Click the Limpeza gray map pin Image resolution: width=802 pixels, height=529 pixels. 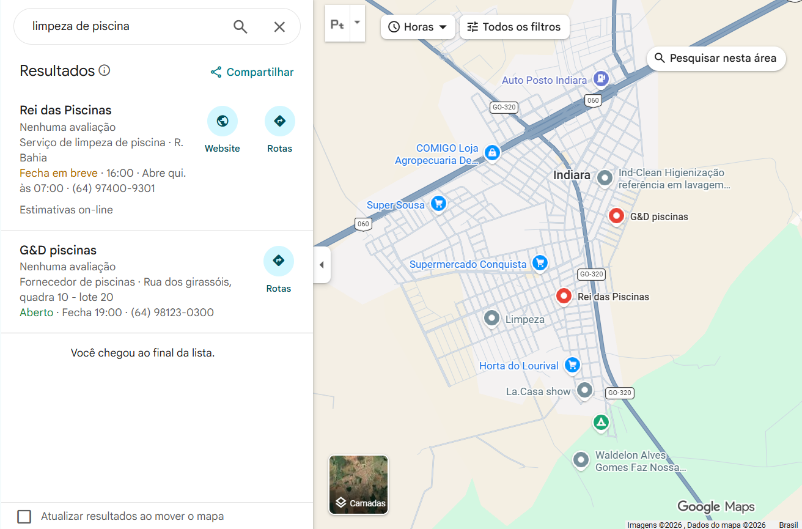pos(491,318)
